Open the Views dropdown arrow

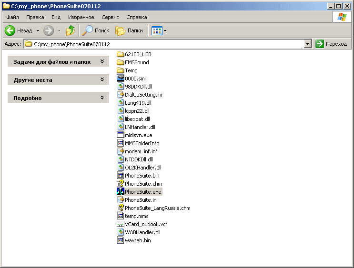pyautogui.click(x=165, y=30)
